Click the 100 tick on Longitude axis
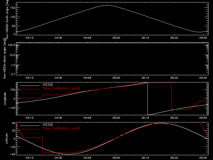The height and width of the screenshot is (160, 213). tap(13, 90)
